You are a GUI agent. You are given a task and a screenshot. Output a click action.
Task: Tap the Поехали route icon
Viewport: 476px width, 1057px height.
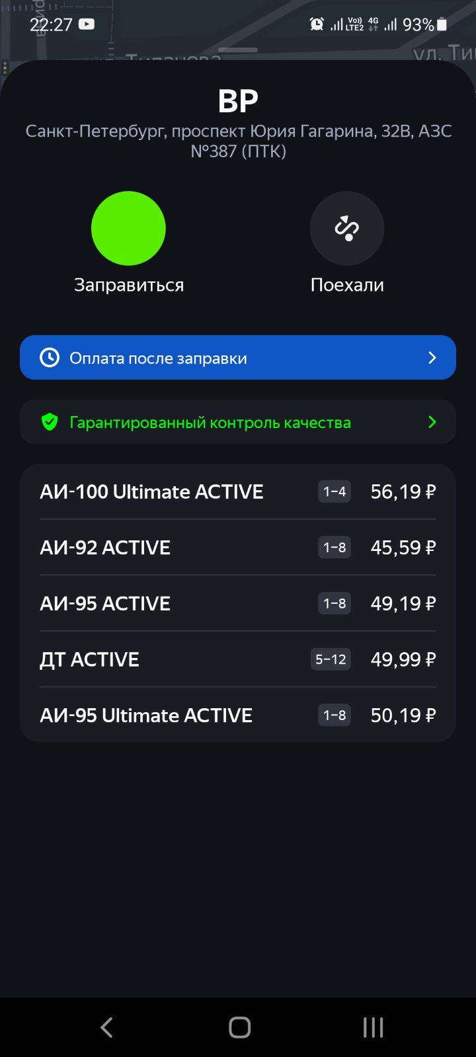pyautogui.click(x=347, y=229)
